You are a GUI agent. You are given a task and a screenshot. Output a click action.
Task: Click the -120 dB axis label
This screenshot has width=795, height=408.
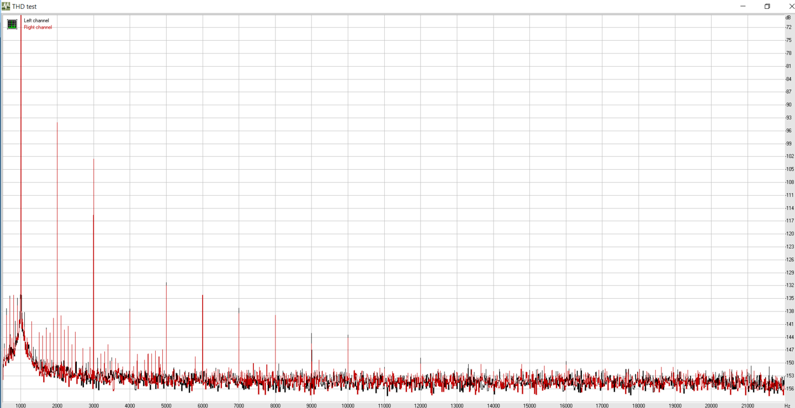pos(789,234)
